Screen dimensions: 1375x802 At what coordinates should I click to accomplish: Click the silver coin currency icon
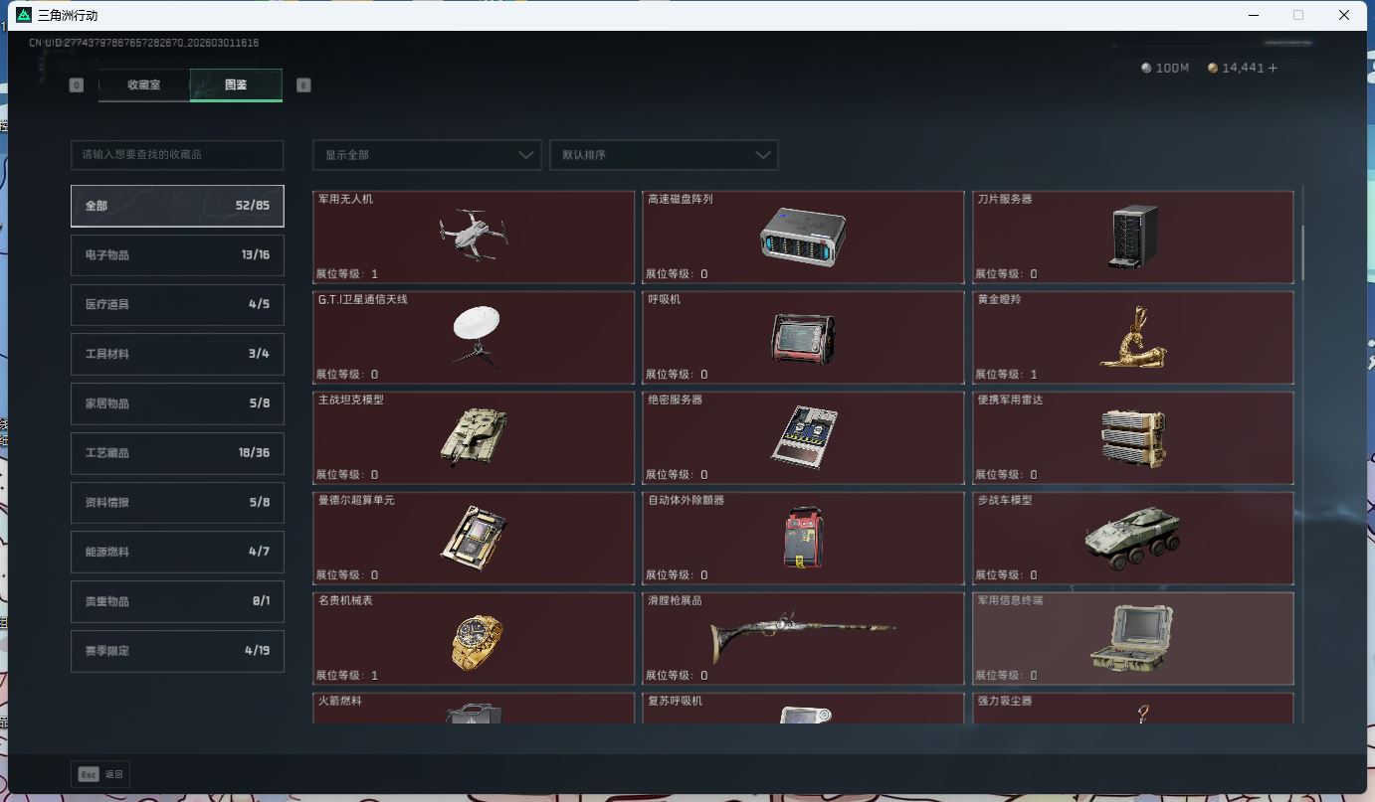[x=1146, y=68]
